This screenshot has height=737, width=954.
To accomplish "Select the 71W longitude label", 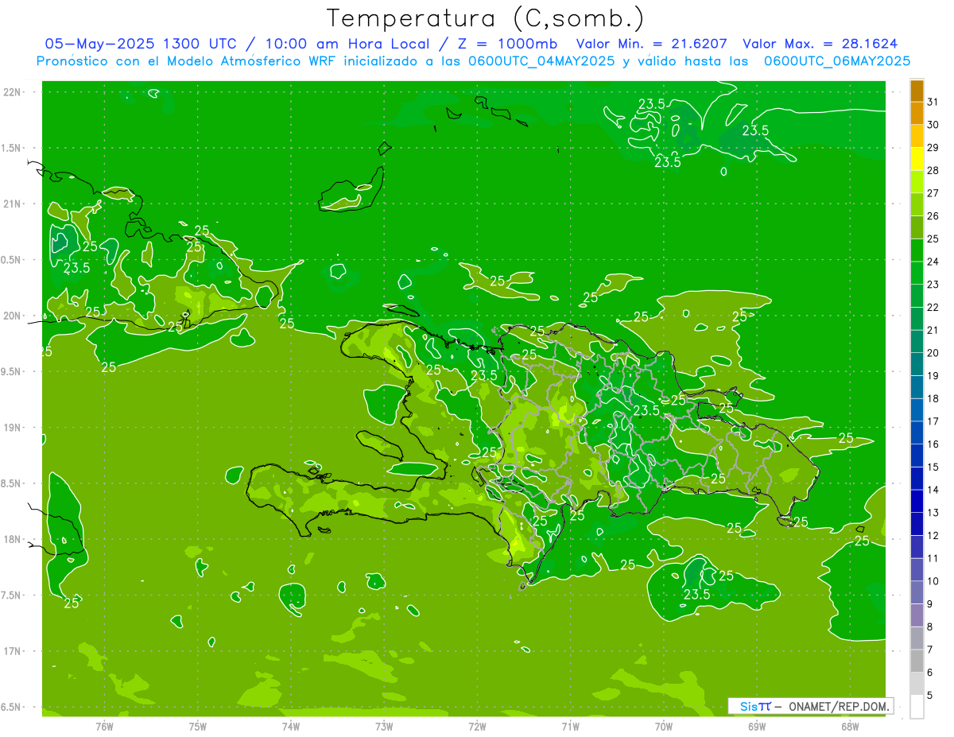I will coord(570,727).
